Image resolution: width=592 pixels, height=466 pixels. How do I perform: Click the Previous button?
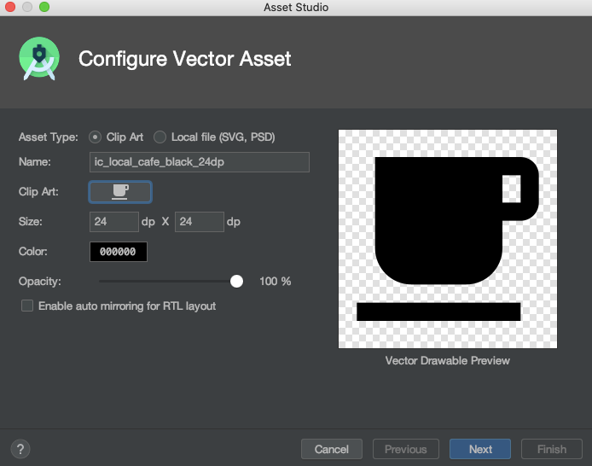pyautogui.click(x=406, y=449)
